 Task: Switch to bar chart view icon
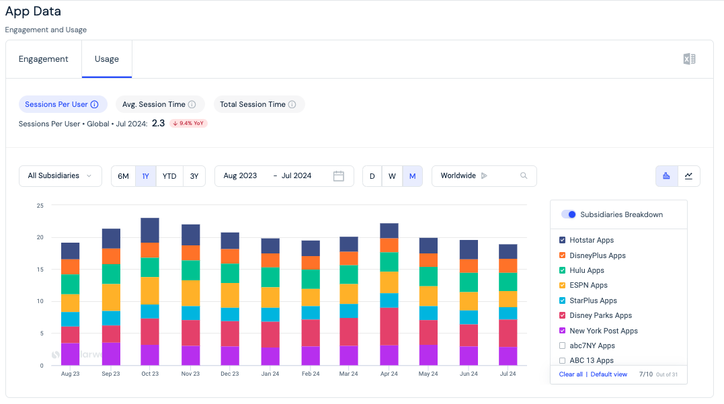coord(666,176)
